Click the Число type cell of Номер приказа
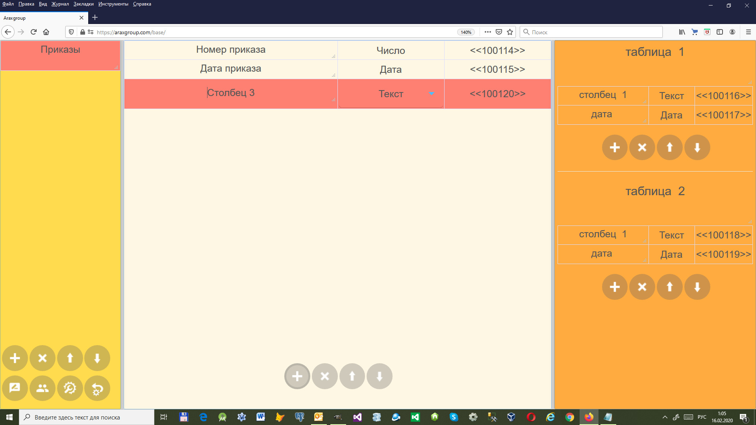The width and height of the screenshot is (756, 425). tap(391, 50)
